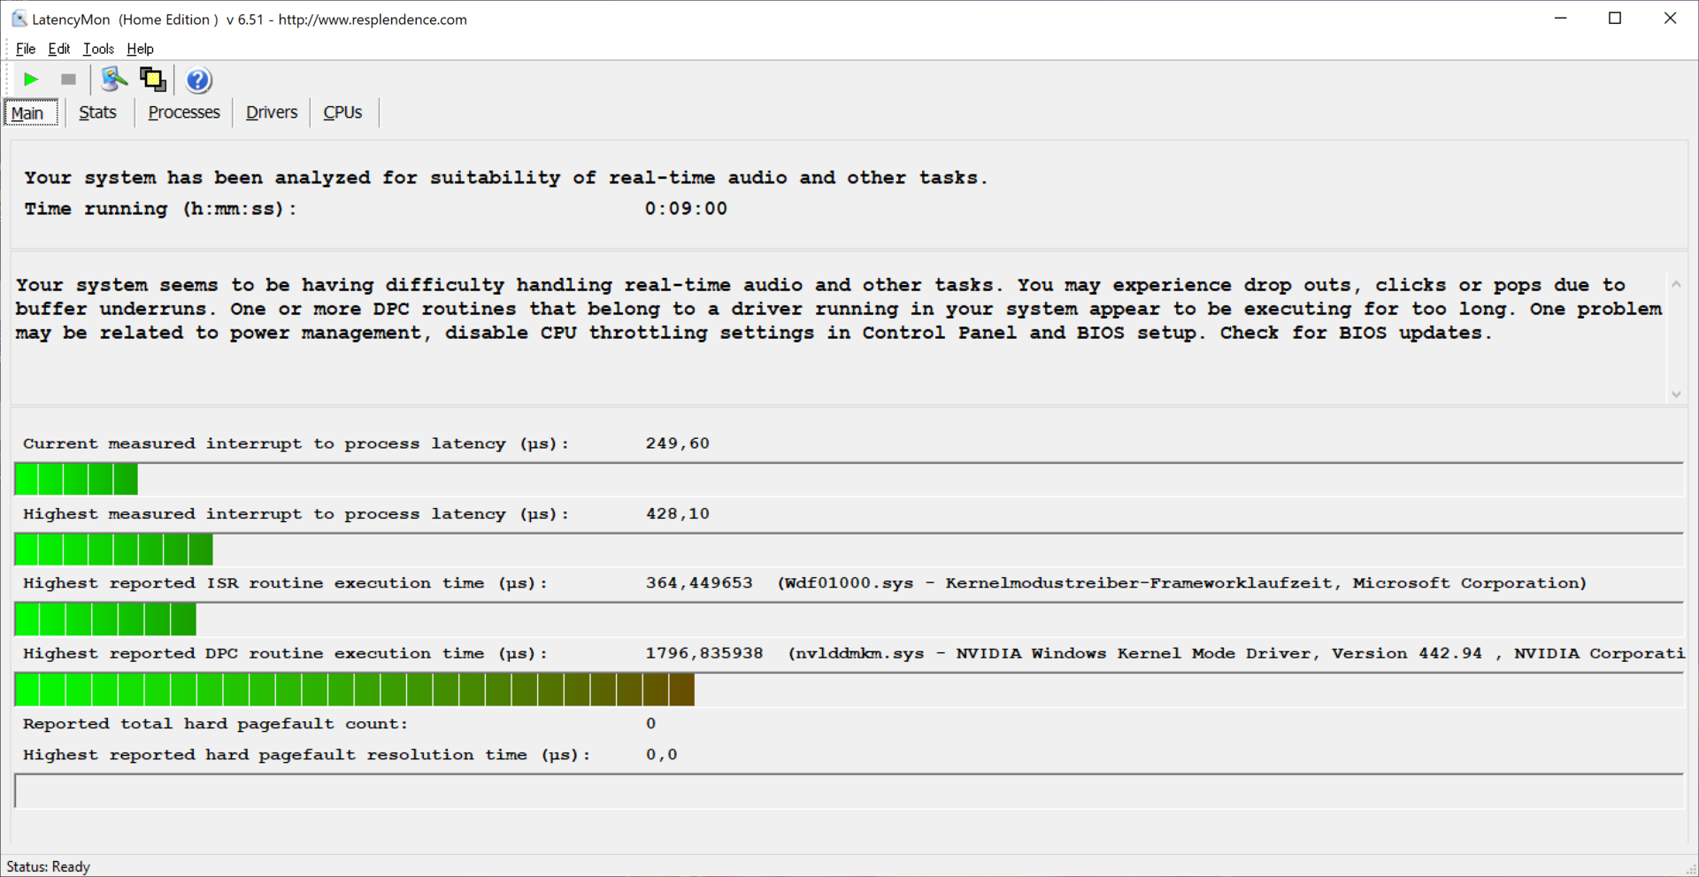Click the buffer underruns warning message text
This screenshot has width=1699, height=877.
839,309
